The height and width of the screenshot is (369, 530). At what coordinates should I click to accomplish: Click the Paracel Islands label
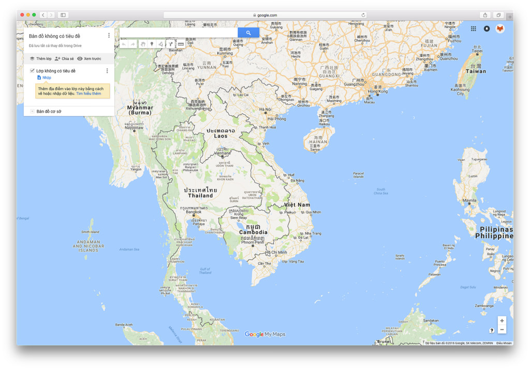(358, 175)
